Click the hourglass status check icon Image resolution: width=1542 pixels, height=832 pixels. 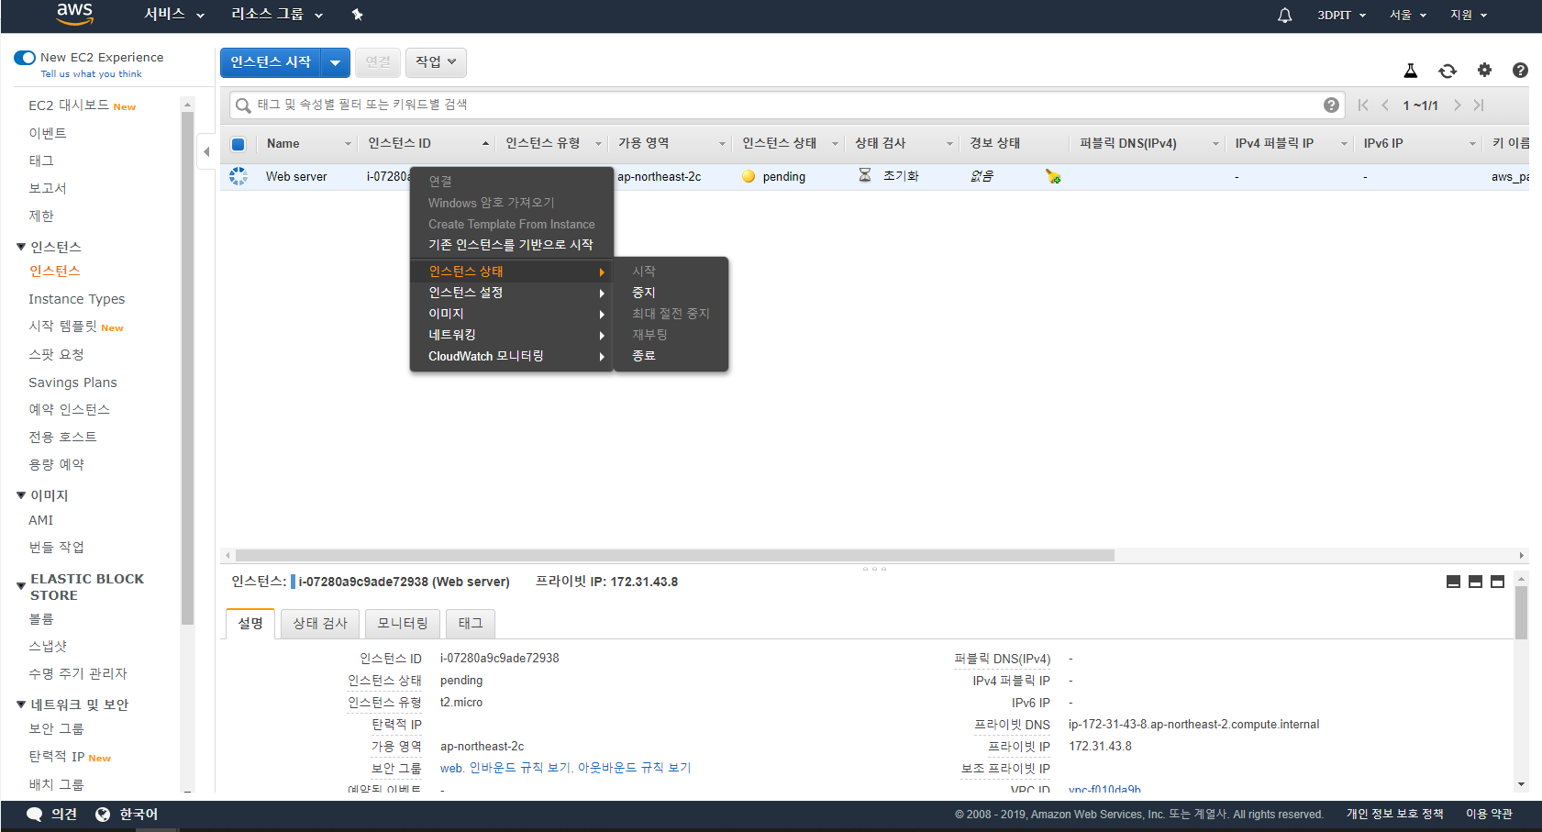pos(864,175)
